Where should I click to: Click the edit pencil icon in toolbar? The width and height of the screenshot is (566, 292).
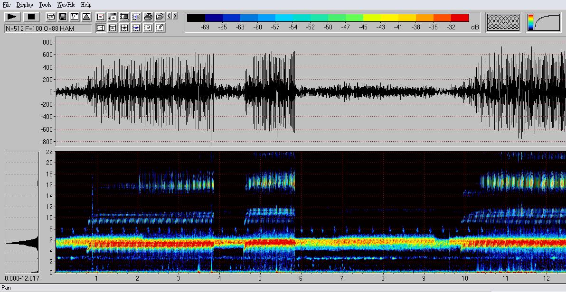[x=160, y=28]
